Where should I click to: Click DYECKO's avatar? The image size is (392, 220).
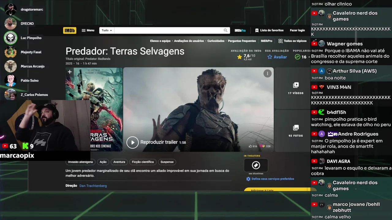pos(10,24)
